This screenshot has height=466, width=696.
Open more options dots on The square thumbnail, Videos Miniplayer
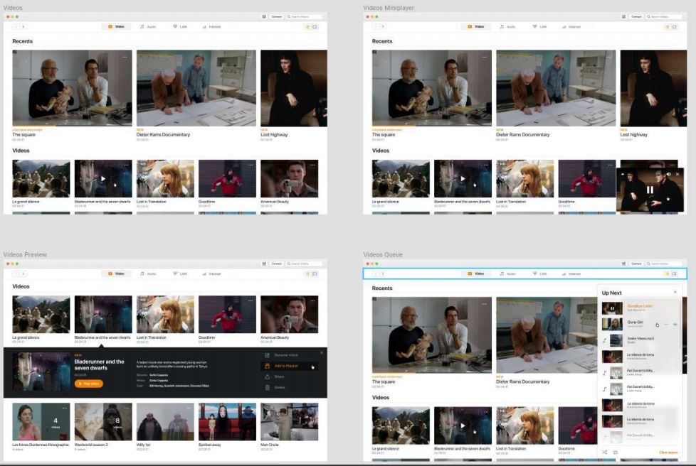(484, 57)
